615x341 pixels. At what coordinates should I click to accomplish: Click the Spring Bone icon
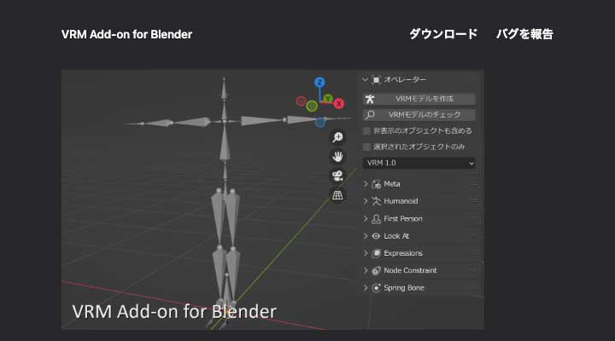pyautogui.click(x=376, y=288)
